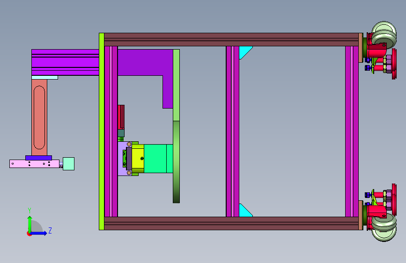Select the bottom brown frame rail
Viewport: 406px width, 263px height.
[231, 223]
